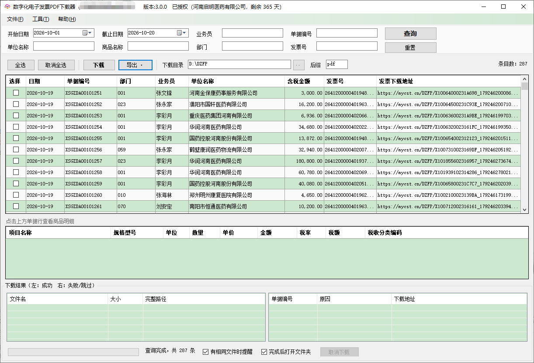Screen dimensions: 534x363
Task: Sort by the 含税金额 column header
Action: tap(304, 82)
